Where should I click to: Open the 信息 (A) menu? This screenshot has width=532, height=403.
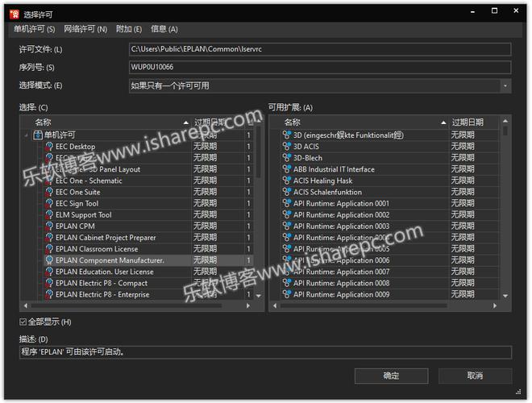[x=164, y=29]
